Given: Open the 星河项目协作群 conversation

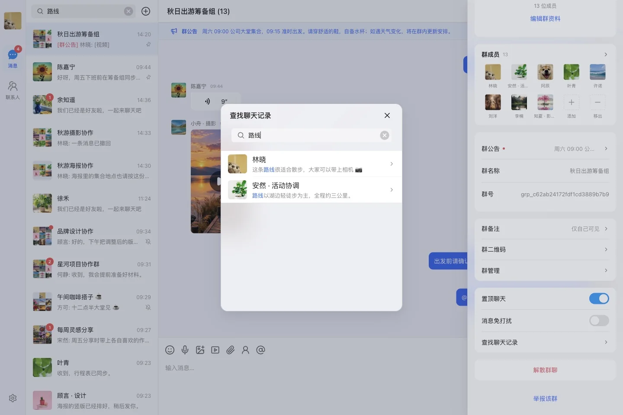Looking at the screenshot, I should (x=92, y=269).
